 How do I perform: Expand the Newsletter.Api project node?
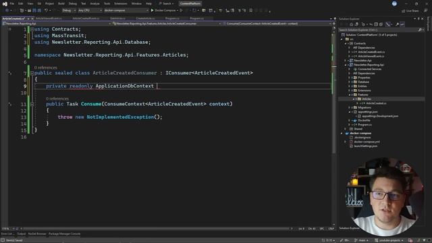click(x=346, y=61)
